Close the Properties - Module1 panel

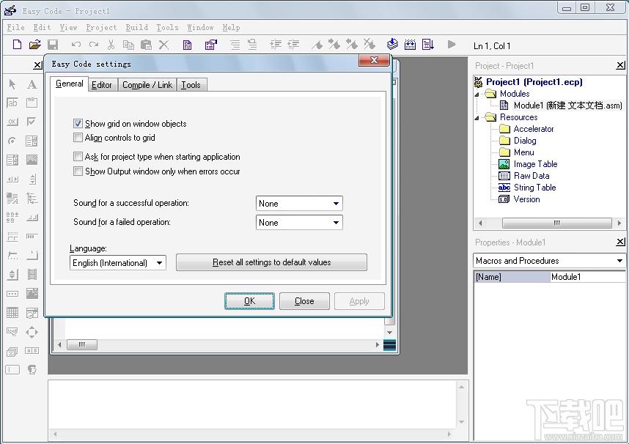620,242
